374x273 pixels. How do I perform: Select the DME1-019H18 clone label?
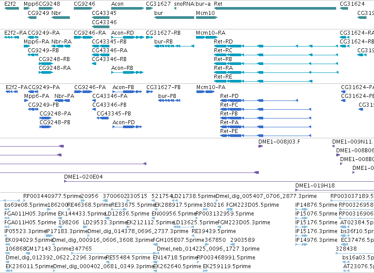click(x=315, y=186)
